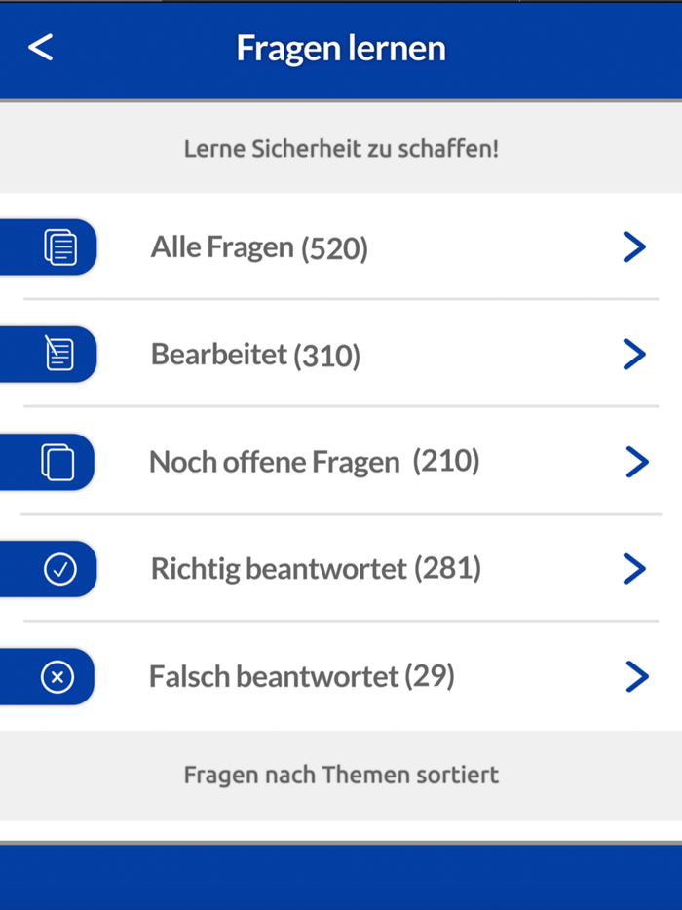Tap the Richtig beantwortet checkmark icon
This screenshot has width=682, height=910.
(58, 569)
